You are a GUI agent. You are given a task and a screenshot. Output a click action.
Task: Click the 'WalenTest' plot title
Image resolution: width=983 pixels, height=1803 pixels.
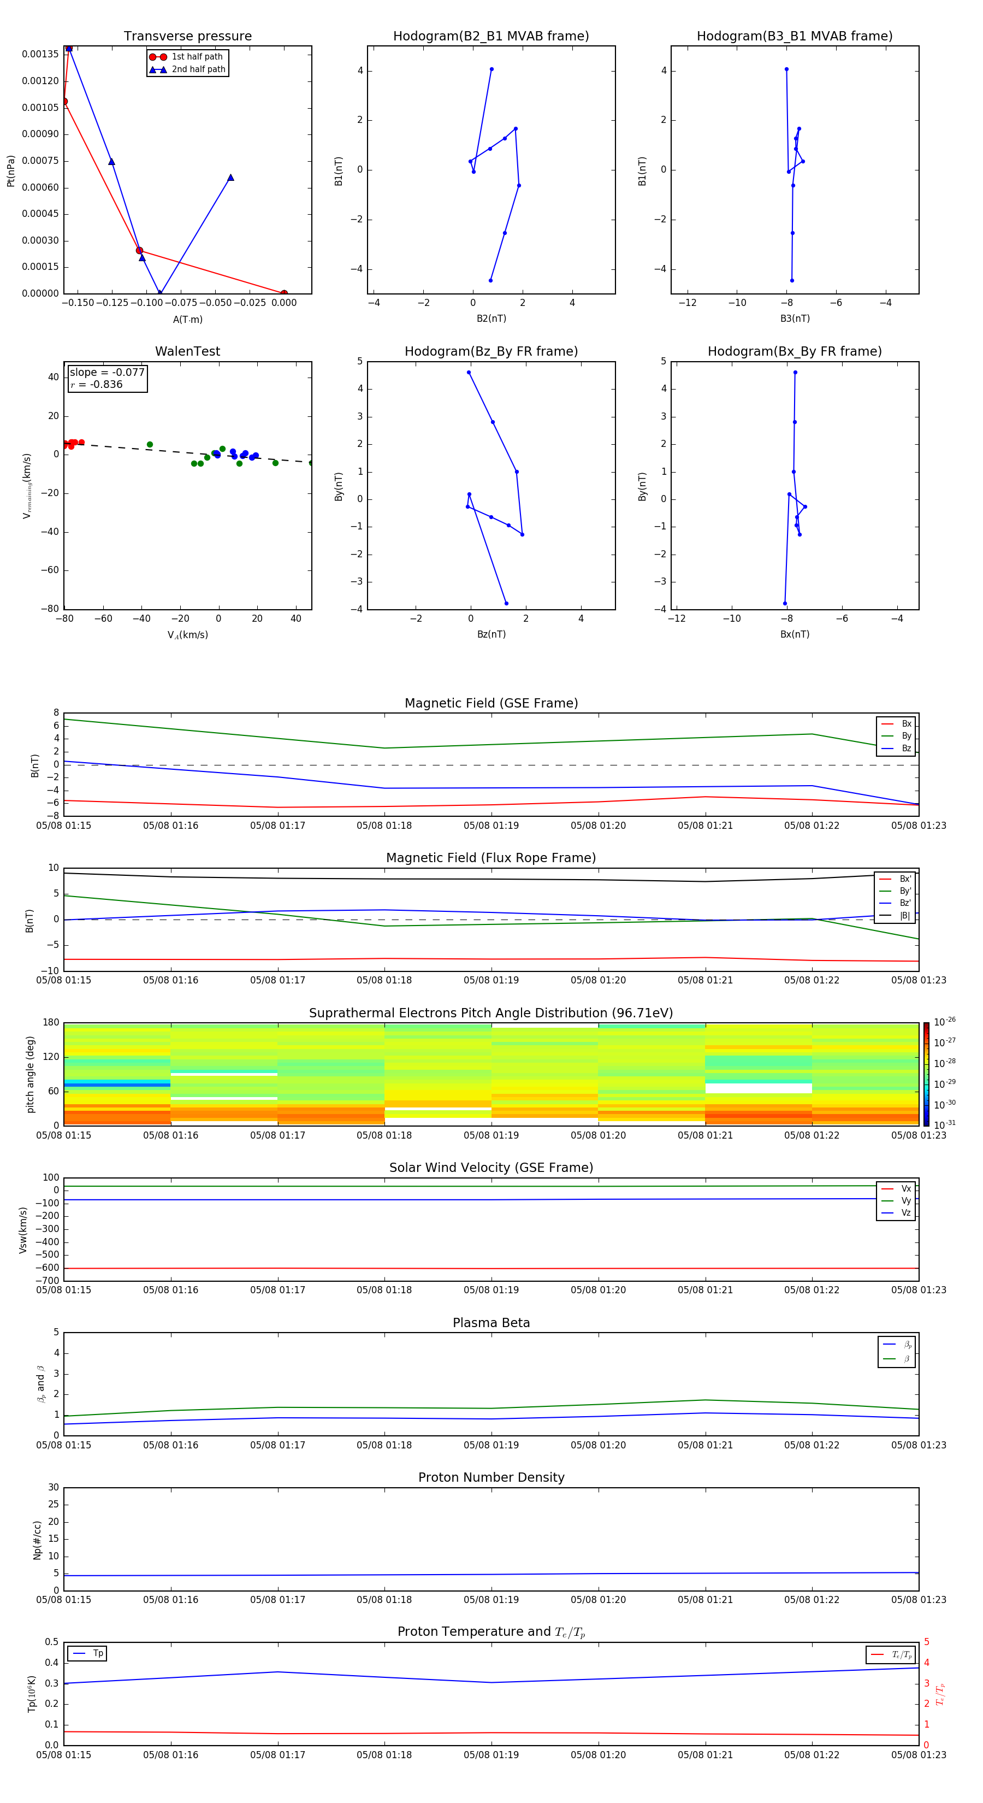(x=187, y=351)
